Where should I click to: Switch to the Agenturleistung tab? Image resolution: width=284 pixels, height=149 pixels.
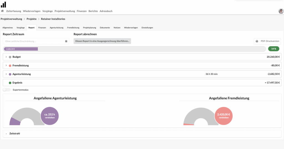(57, 27)
